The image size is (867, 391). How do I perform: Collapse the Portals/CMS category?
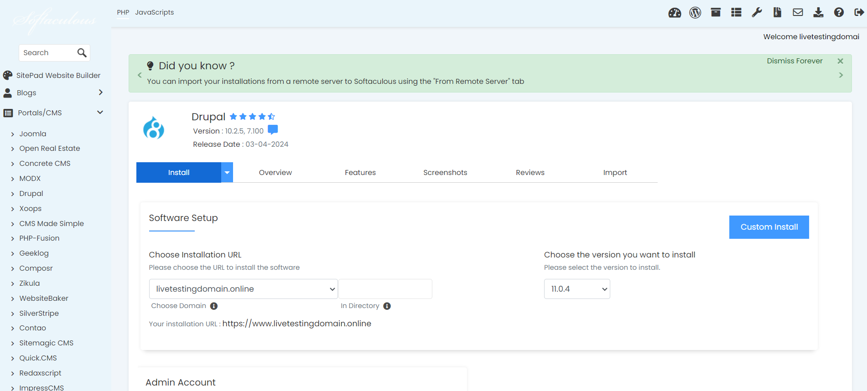tap(100, 112)
